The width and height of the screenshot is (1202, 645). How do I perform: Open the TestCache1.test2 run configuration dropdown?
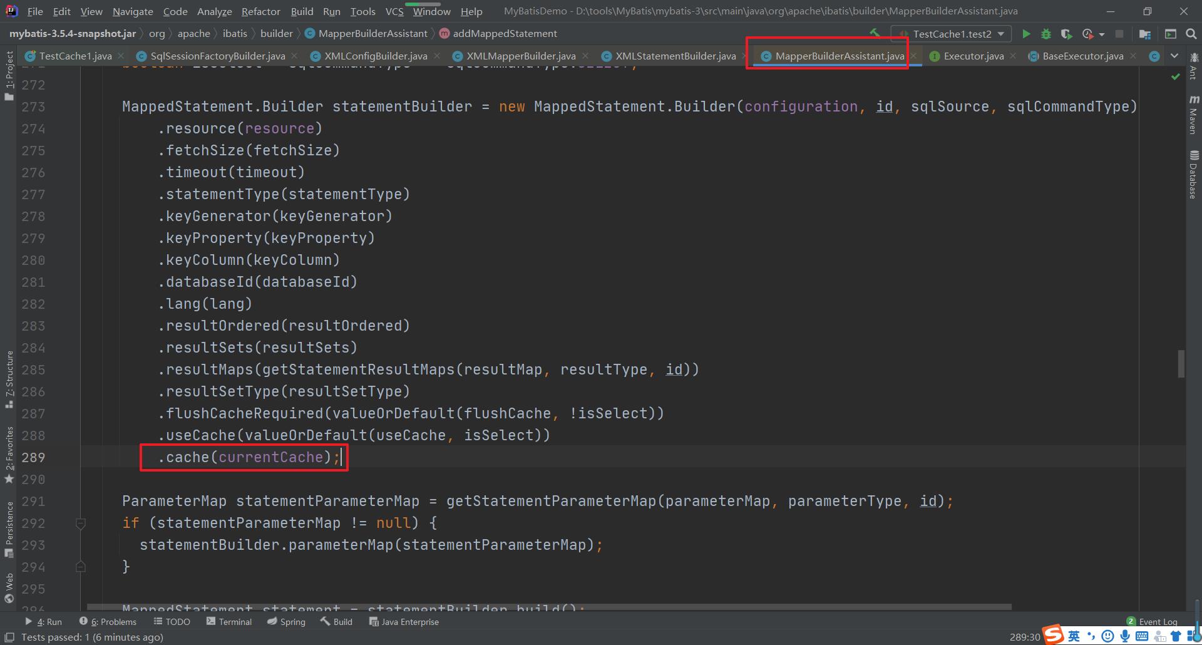[951, 34]
